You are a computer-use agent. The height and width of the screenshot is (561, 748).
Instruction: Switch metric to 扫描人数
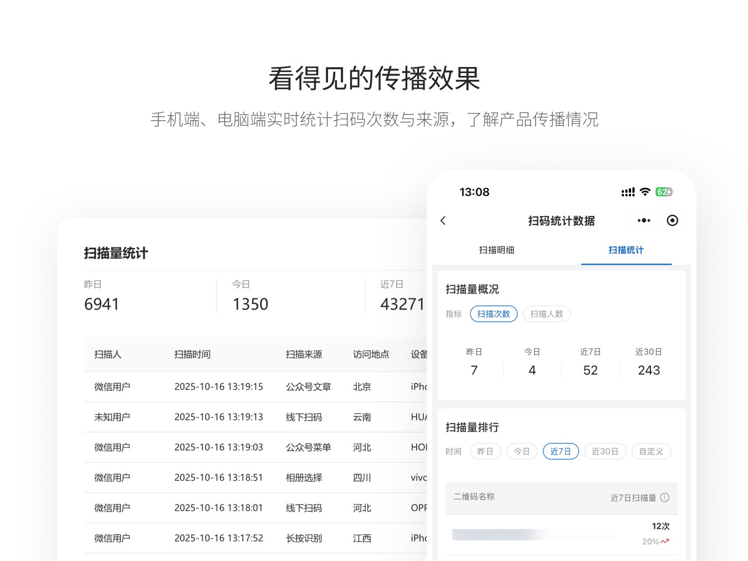tap(546, 313)
